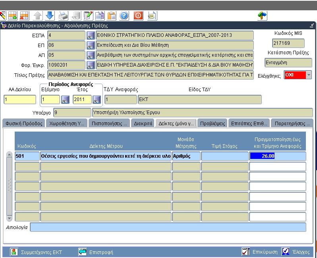Click the delete record icon with red X
317x258 pixels.
[x=24, y=16]
